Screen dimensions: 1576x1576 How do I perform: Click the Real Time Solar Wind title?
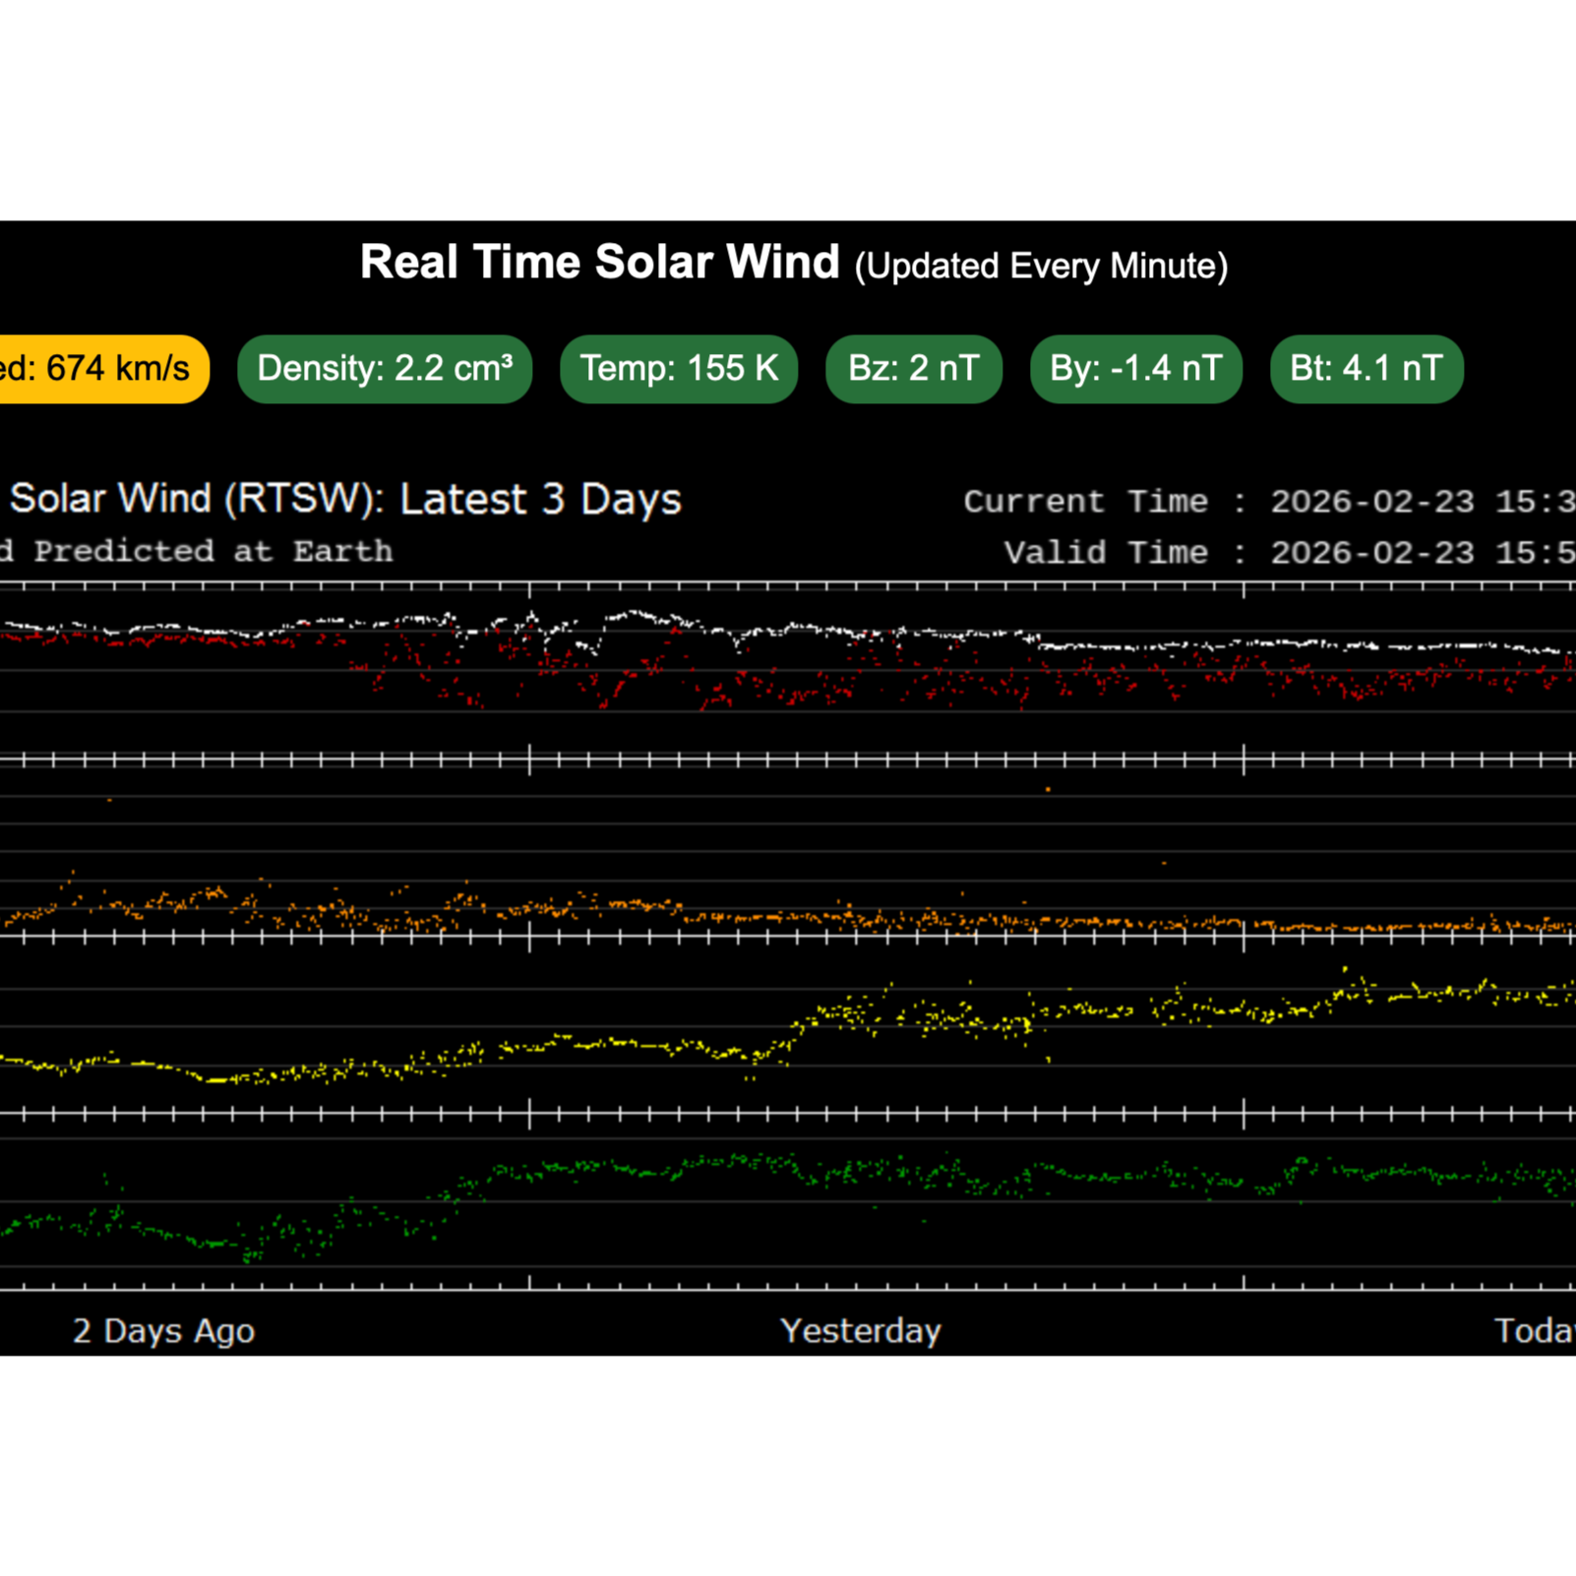point(599,262)
